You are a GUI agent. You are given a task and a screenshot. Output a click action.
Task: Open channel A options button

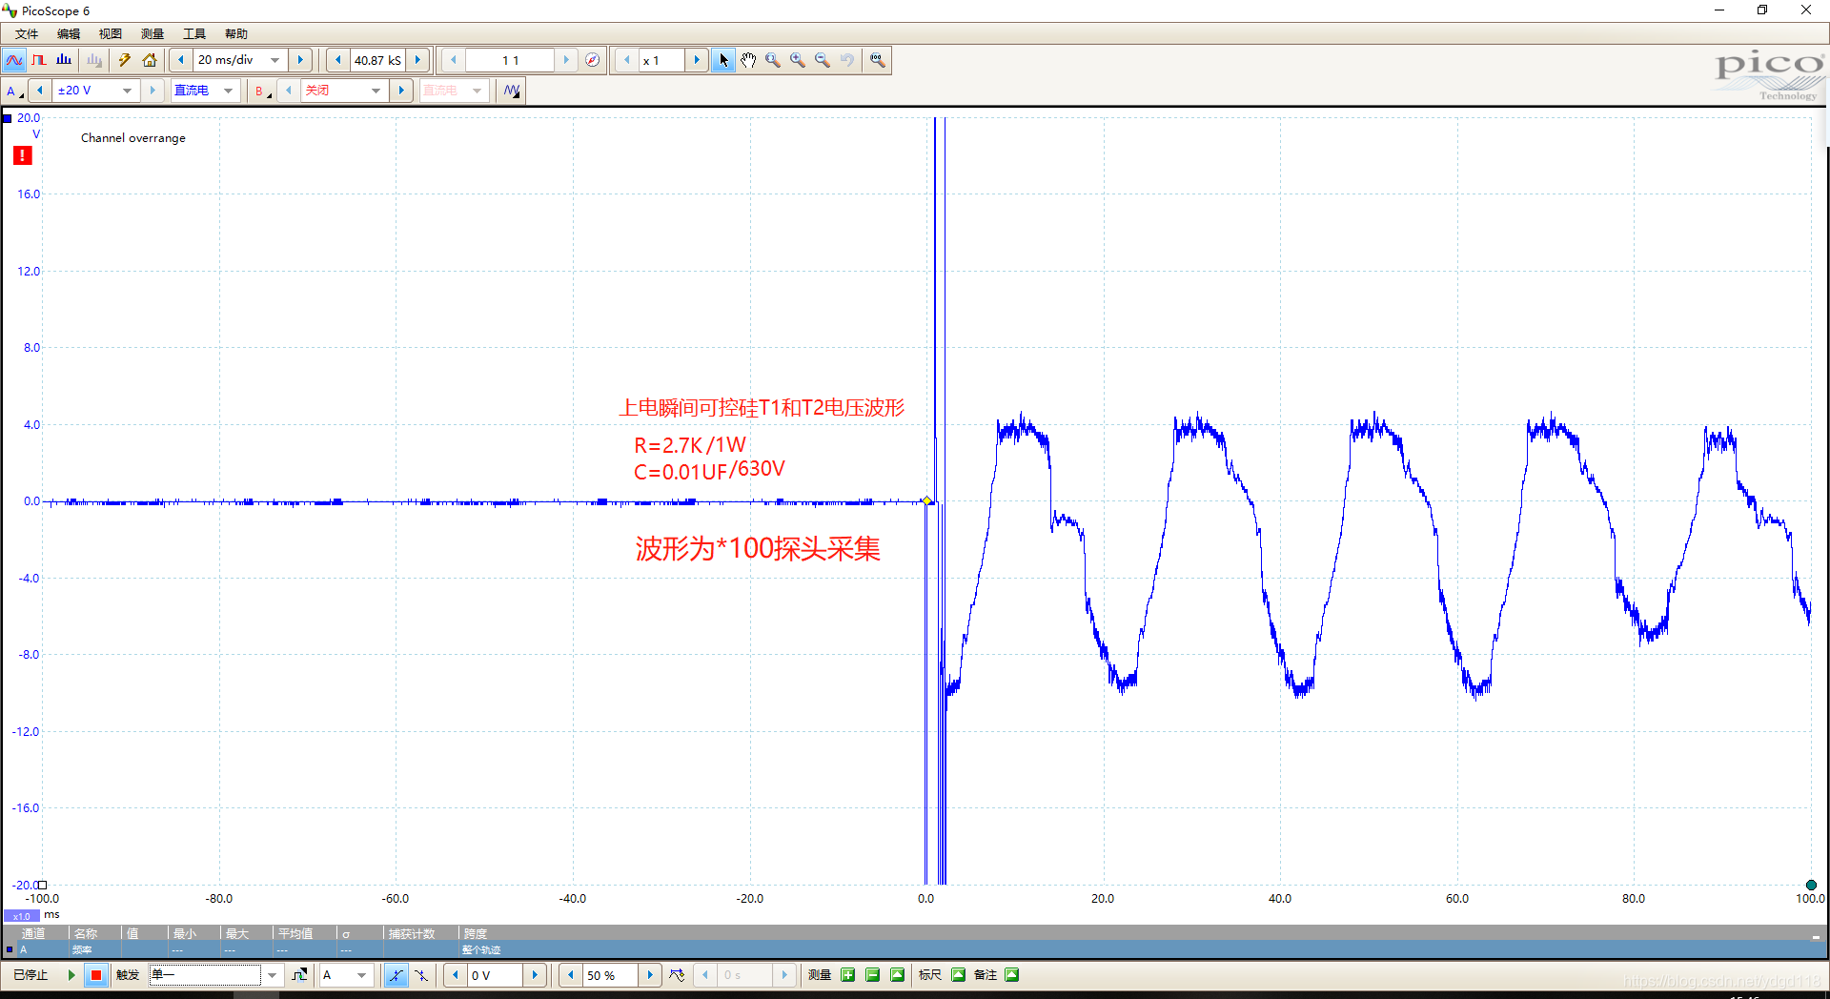(x=14, y=91)
